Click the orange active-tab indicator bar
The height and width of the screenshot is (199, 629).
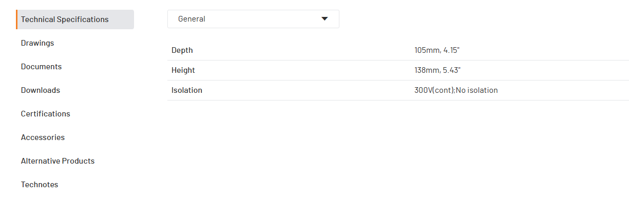[16, 19]
